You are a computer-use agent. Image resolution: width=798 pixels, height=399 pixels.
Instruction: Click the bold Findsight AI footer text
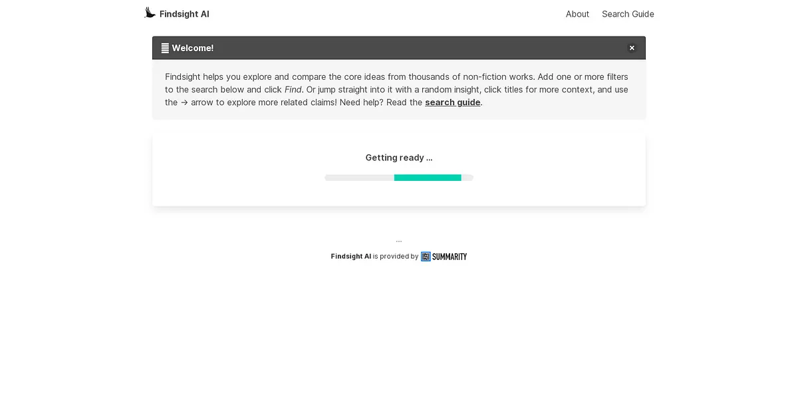(350, 257)
